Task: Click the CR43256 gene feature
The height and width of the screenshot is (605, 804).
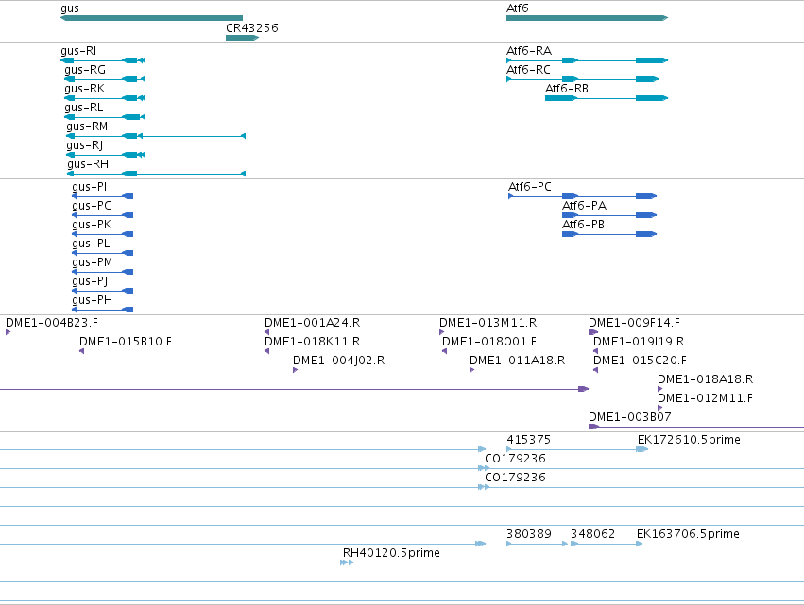Action: (242, 38)
